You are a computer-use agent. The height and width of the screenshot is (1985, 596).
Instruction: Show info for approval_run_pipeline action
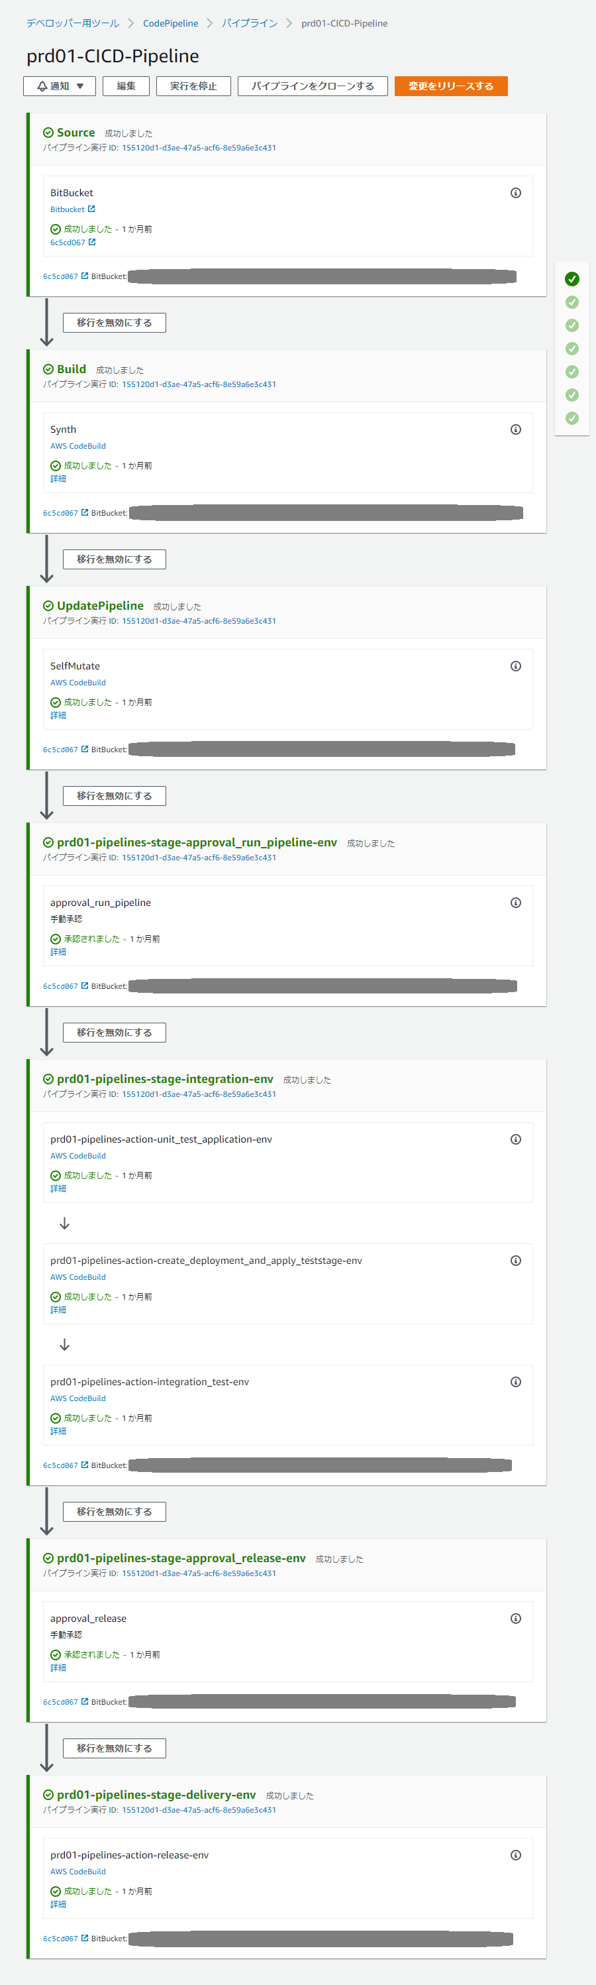515,903
